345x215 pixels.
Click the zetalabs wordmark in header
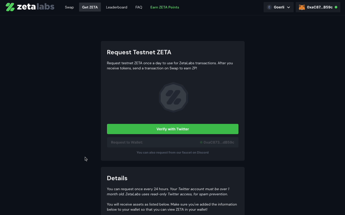click(36, 7)
